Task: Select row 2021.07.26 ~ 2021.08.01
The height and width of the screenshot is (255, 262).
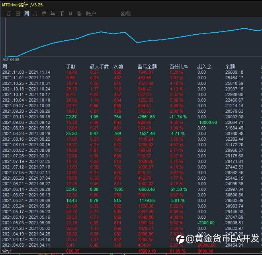Action: pos(131,156)
